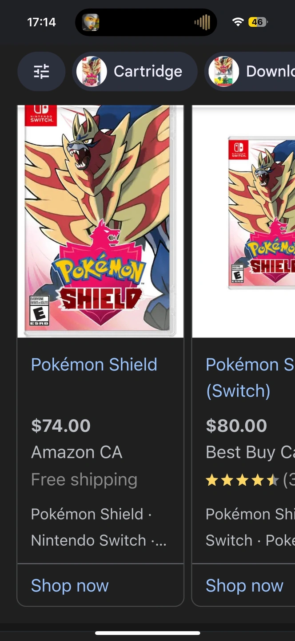
Task: Tap Shop now for Best Buy listing
Action: pyautogui.click(x=244, y=586)
